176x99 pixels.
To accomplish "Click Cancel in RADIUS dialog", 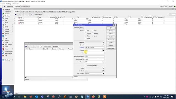I will point(111,31).
